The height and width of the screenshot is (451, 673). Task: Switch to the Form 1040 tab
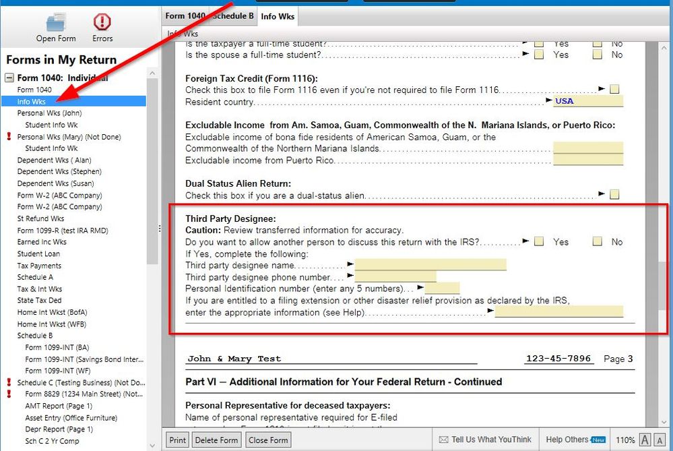click(184, 16)
